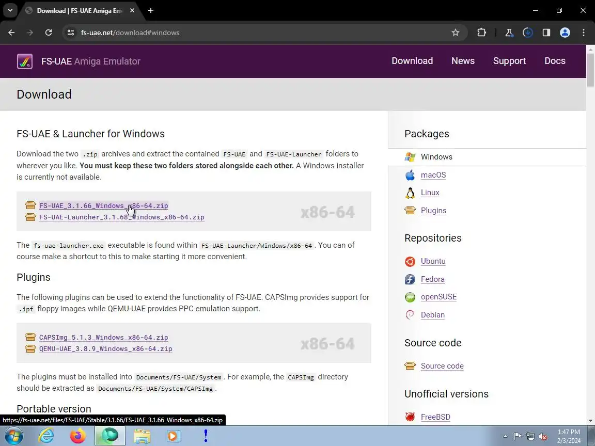Click the Plugins package box icon

410,211
